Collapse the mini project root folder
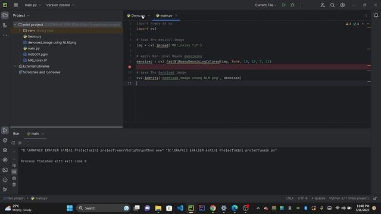The image size is (381, 214). pyautogui.click(x=15, y=24)
